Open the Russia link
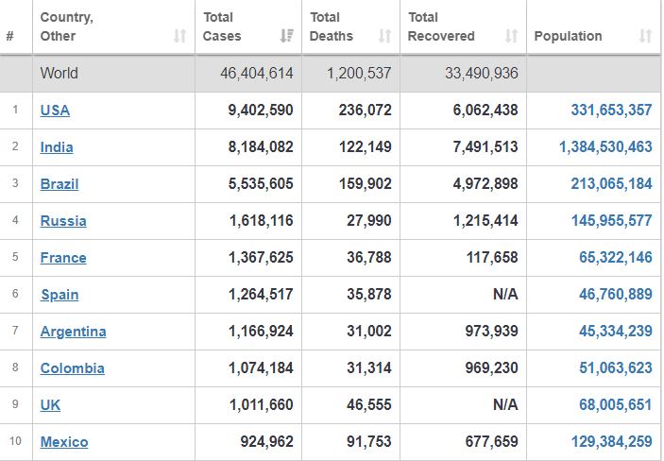This screenshot has width=664, height=461. click(x=63, y=221)
